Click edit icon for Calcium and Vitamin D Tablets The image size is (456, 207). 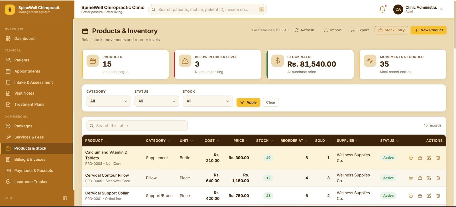(x=429, y=158)
